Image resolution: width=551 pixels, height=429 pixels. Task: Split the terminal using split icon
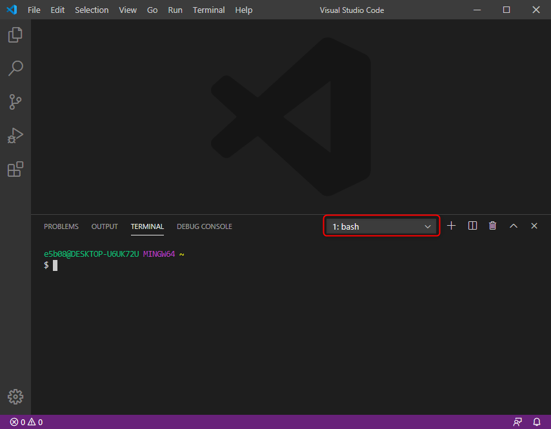[x=472, y=226]
